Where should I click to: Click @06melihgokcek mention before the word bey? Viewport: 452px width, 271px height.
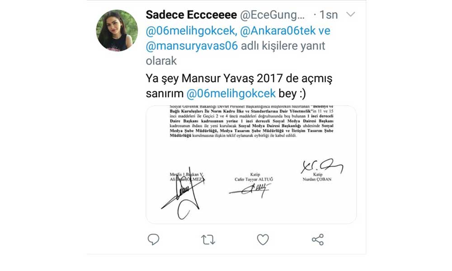231,94
